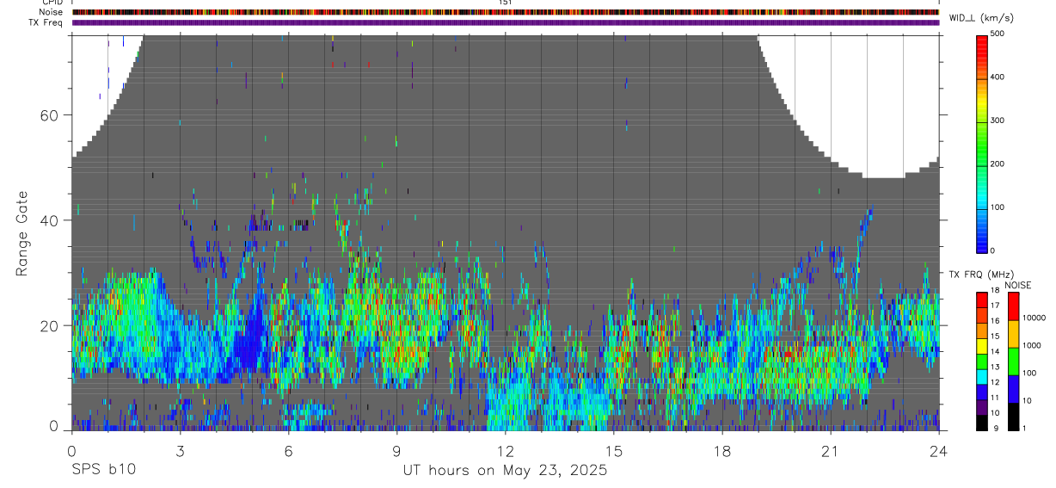Click the '60' range gate axis tick
Image resolution: width=1056 pixels, height=488 pixels.
point(50,115)
